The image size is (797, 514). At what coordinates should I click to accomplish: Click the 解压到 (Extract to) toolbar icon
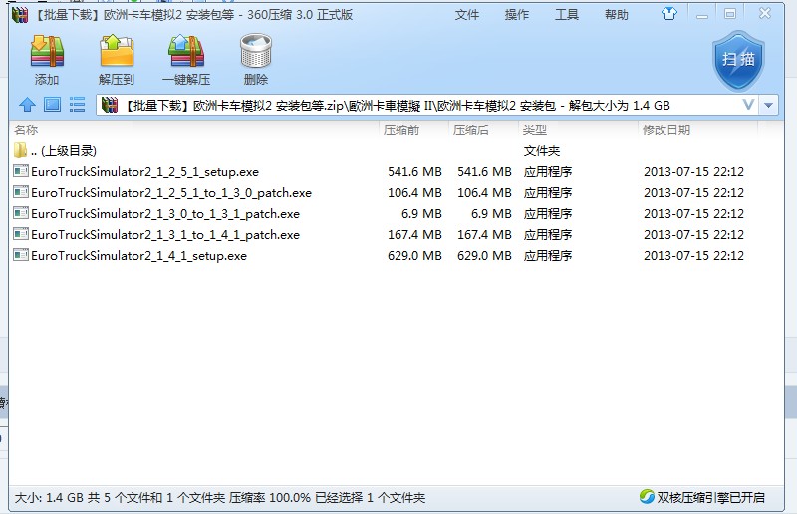pyautogui.click(x=117, y=51)
